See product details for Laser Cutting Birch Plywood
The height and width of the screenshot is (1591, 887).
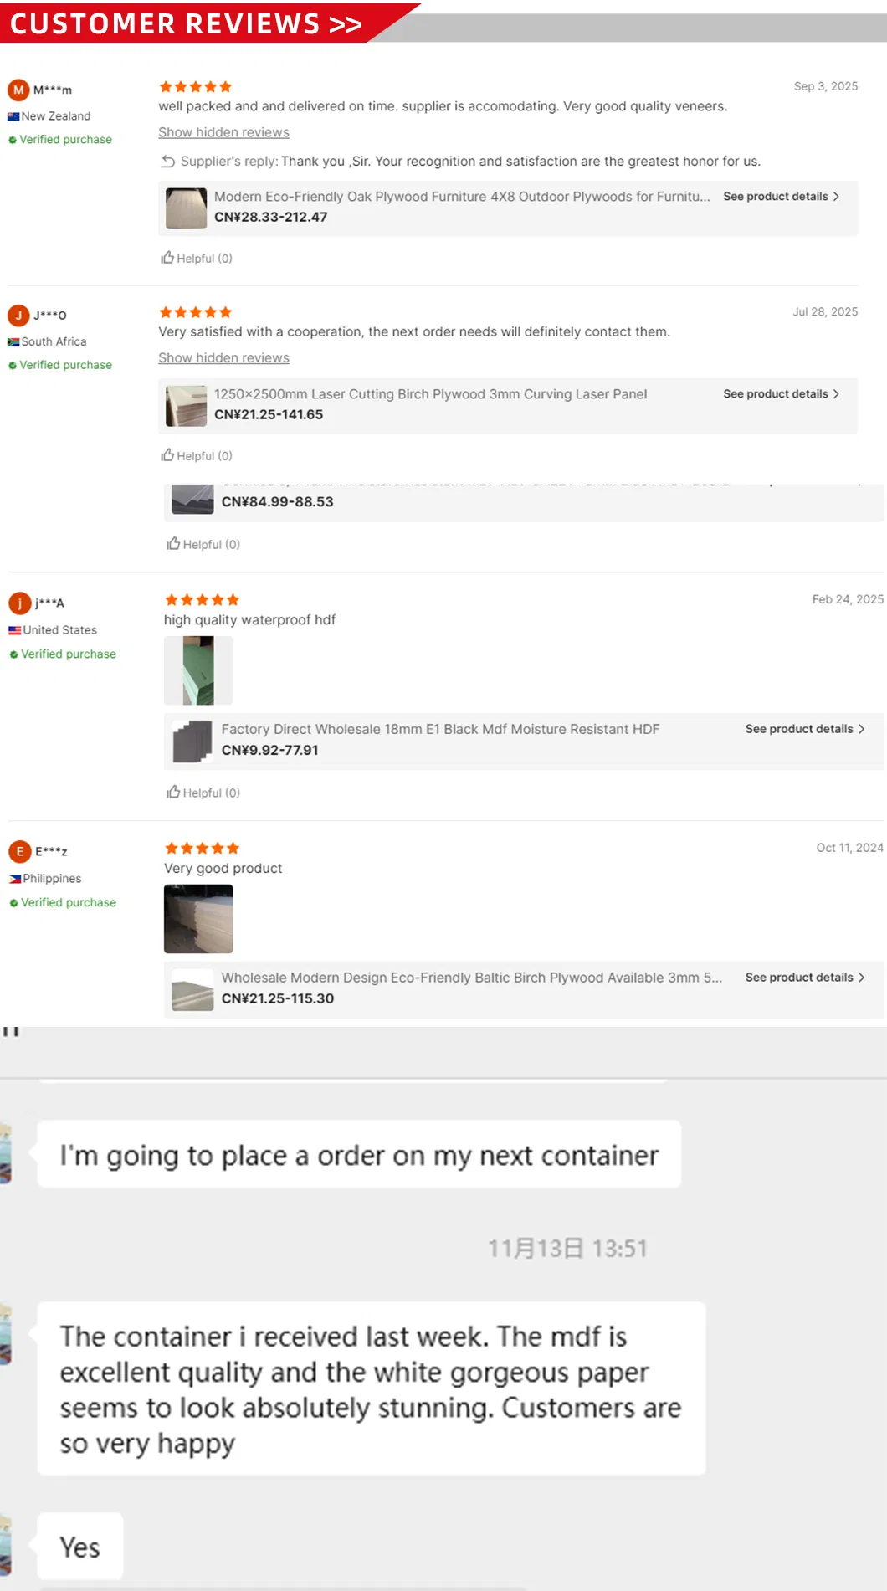point(781,394)
